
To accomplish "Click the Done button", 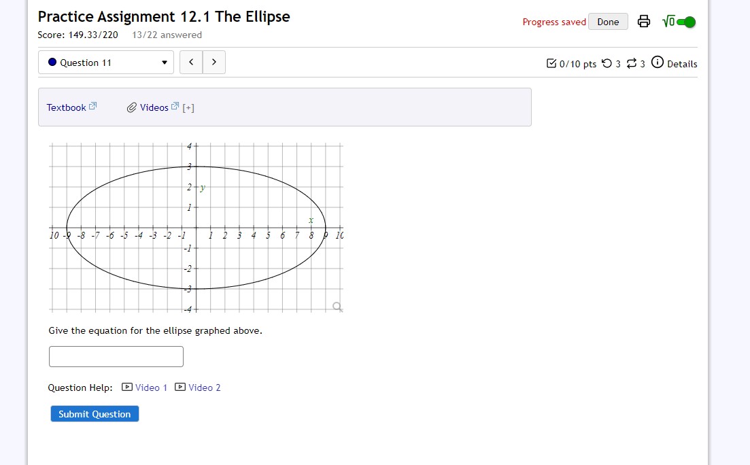I will [x=607, y=21].
